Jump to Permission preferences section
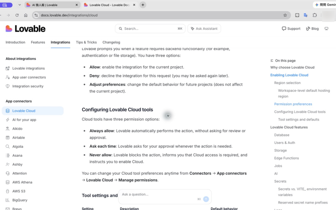Viewport: 336px width, 210px height. coord(293,104)
